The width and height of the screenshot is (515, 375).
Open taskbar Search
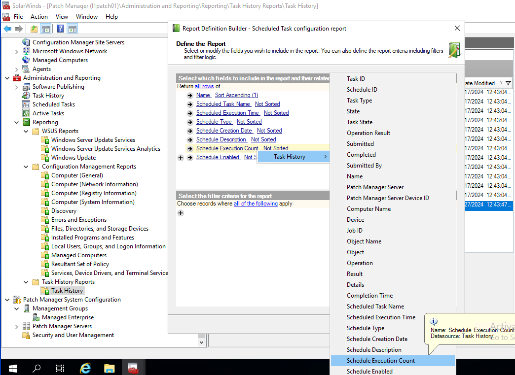tap(37, 368)
